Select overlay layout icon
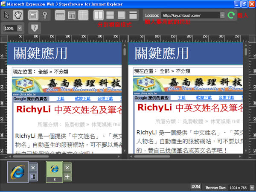The height and width of the screenshot is (192, 256). click(x=122, y=15)
